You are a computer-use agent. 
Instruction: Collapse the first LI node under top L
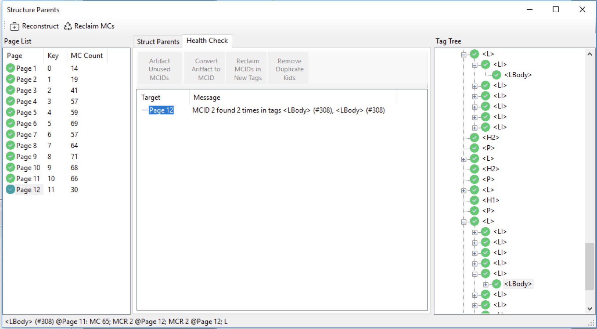tap(475, 65)
